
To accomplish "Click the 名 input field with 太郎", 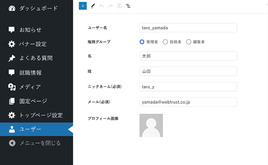I will point(188,56).
